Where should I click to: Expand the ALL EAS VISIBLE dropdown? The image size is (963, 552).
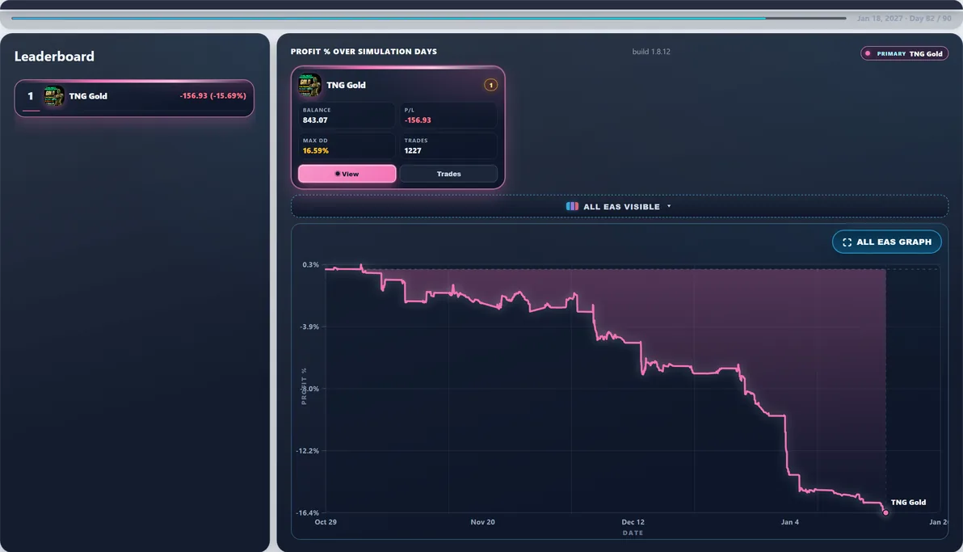[x=620, y=207]
